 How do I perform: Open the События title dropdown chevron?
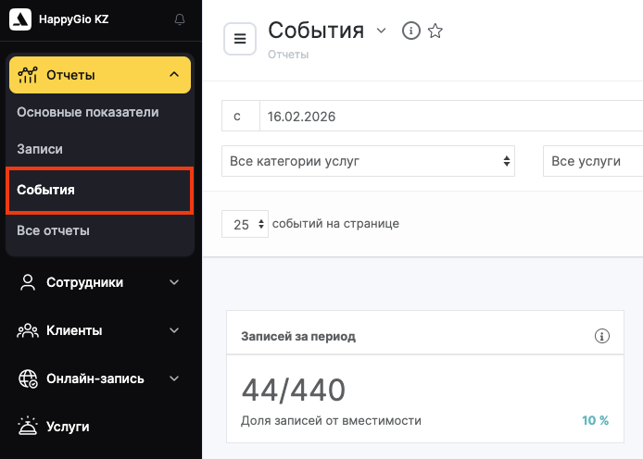(381, 31)
